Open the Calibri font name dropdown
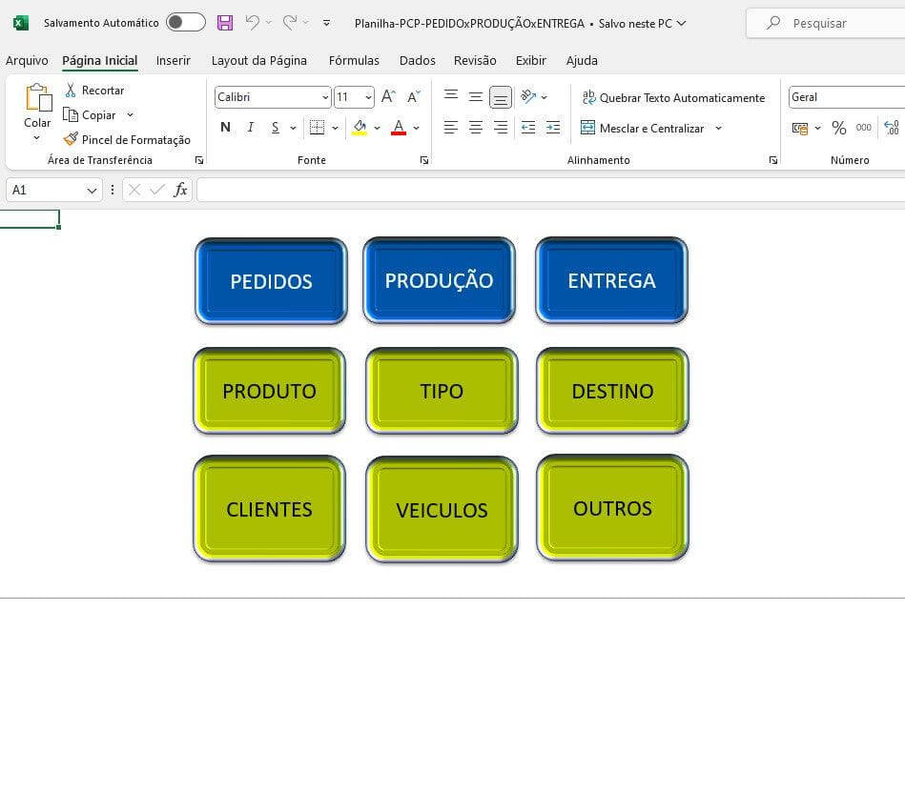Image resolution: width=905 pixels, height=793 pixels. 325,97
